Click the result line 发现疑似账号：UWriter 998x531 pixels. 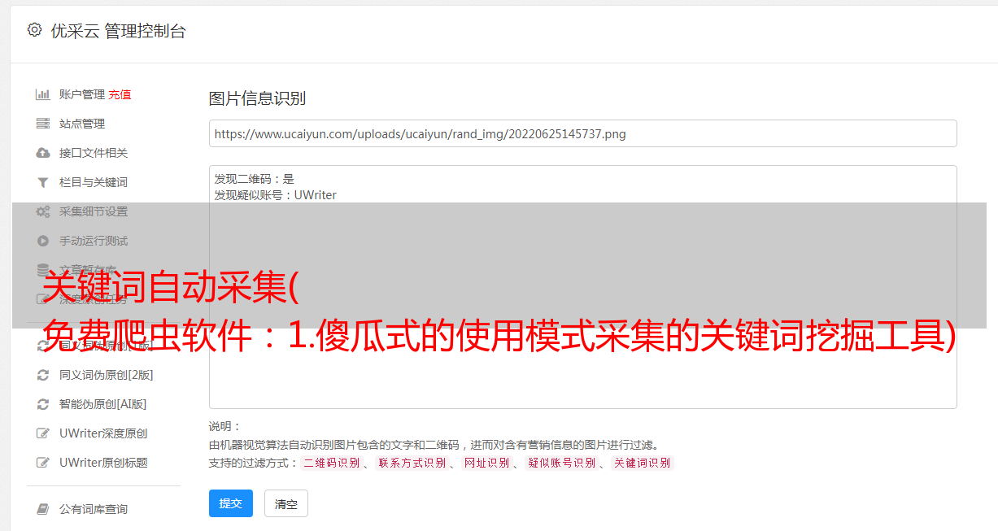(x=276, y=195)
